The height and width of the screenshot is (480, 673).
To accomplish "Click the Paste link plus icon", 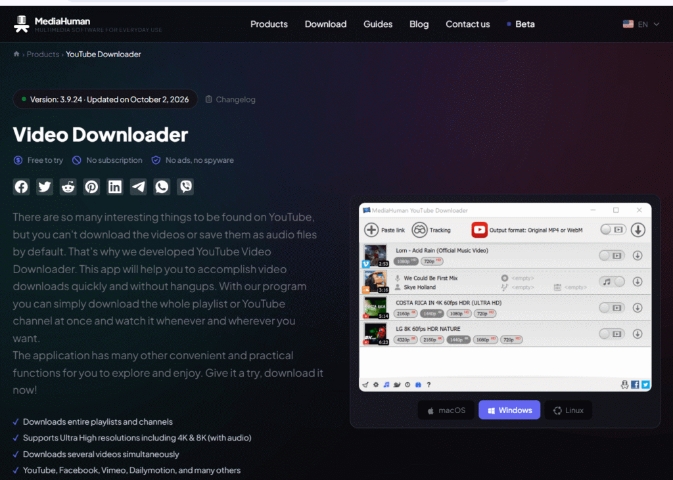I will (x=371, y=230).
